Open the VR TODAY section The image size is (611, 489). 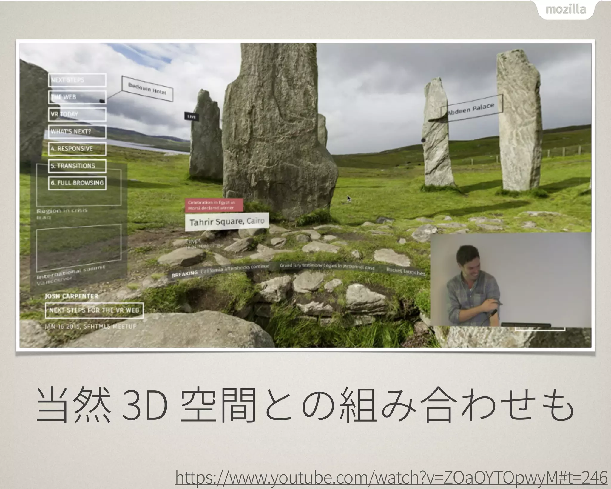[x=77, y=114]
